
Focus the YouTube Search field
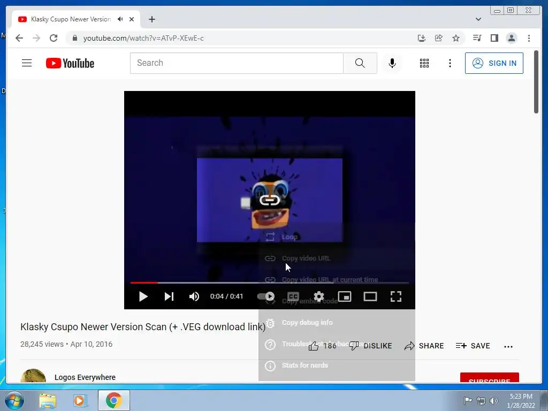[237, 63]
